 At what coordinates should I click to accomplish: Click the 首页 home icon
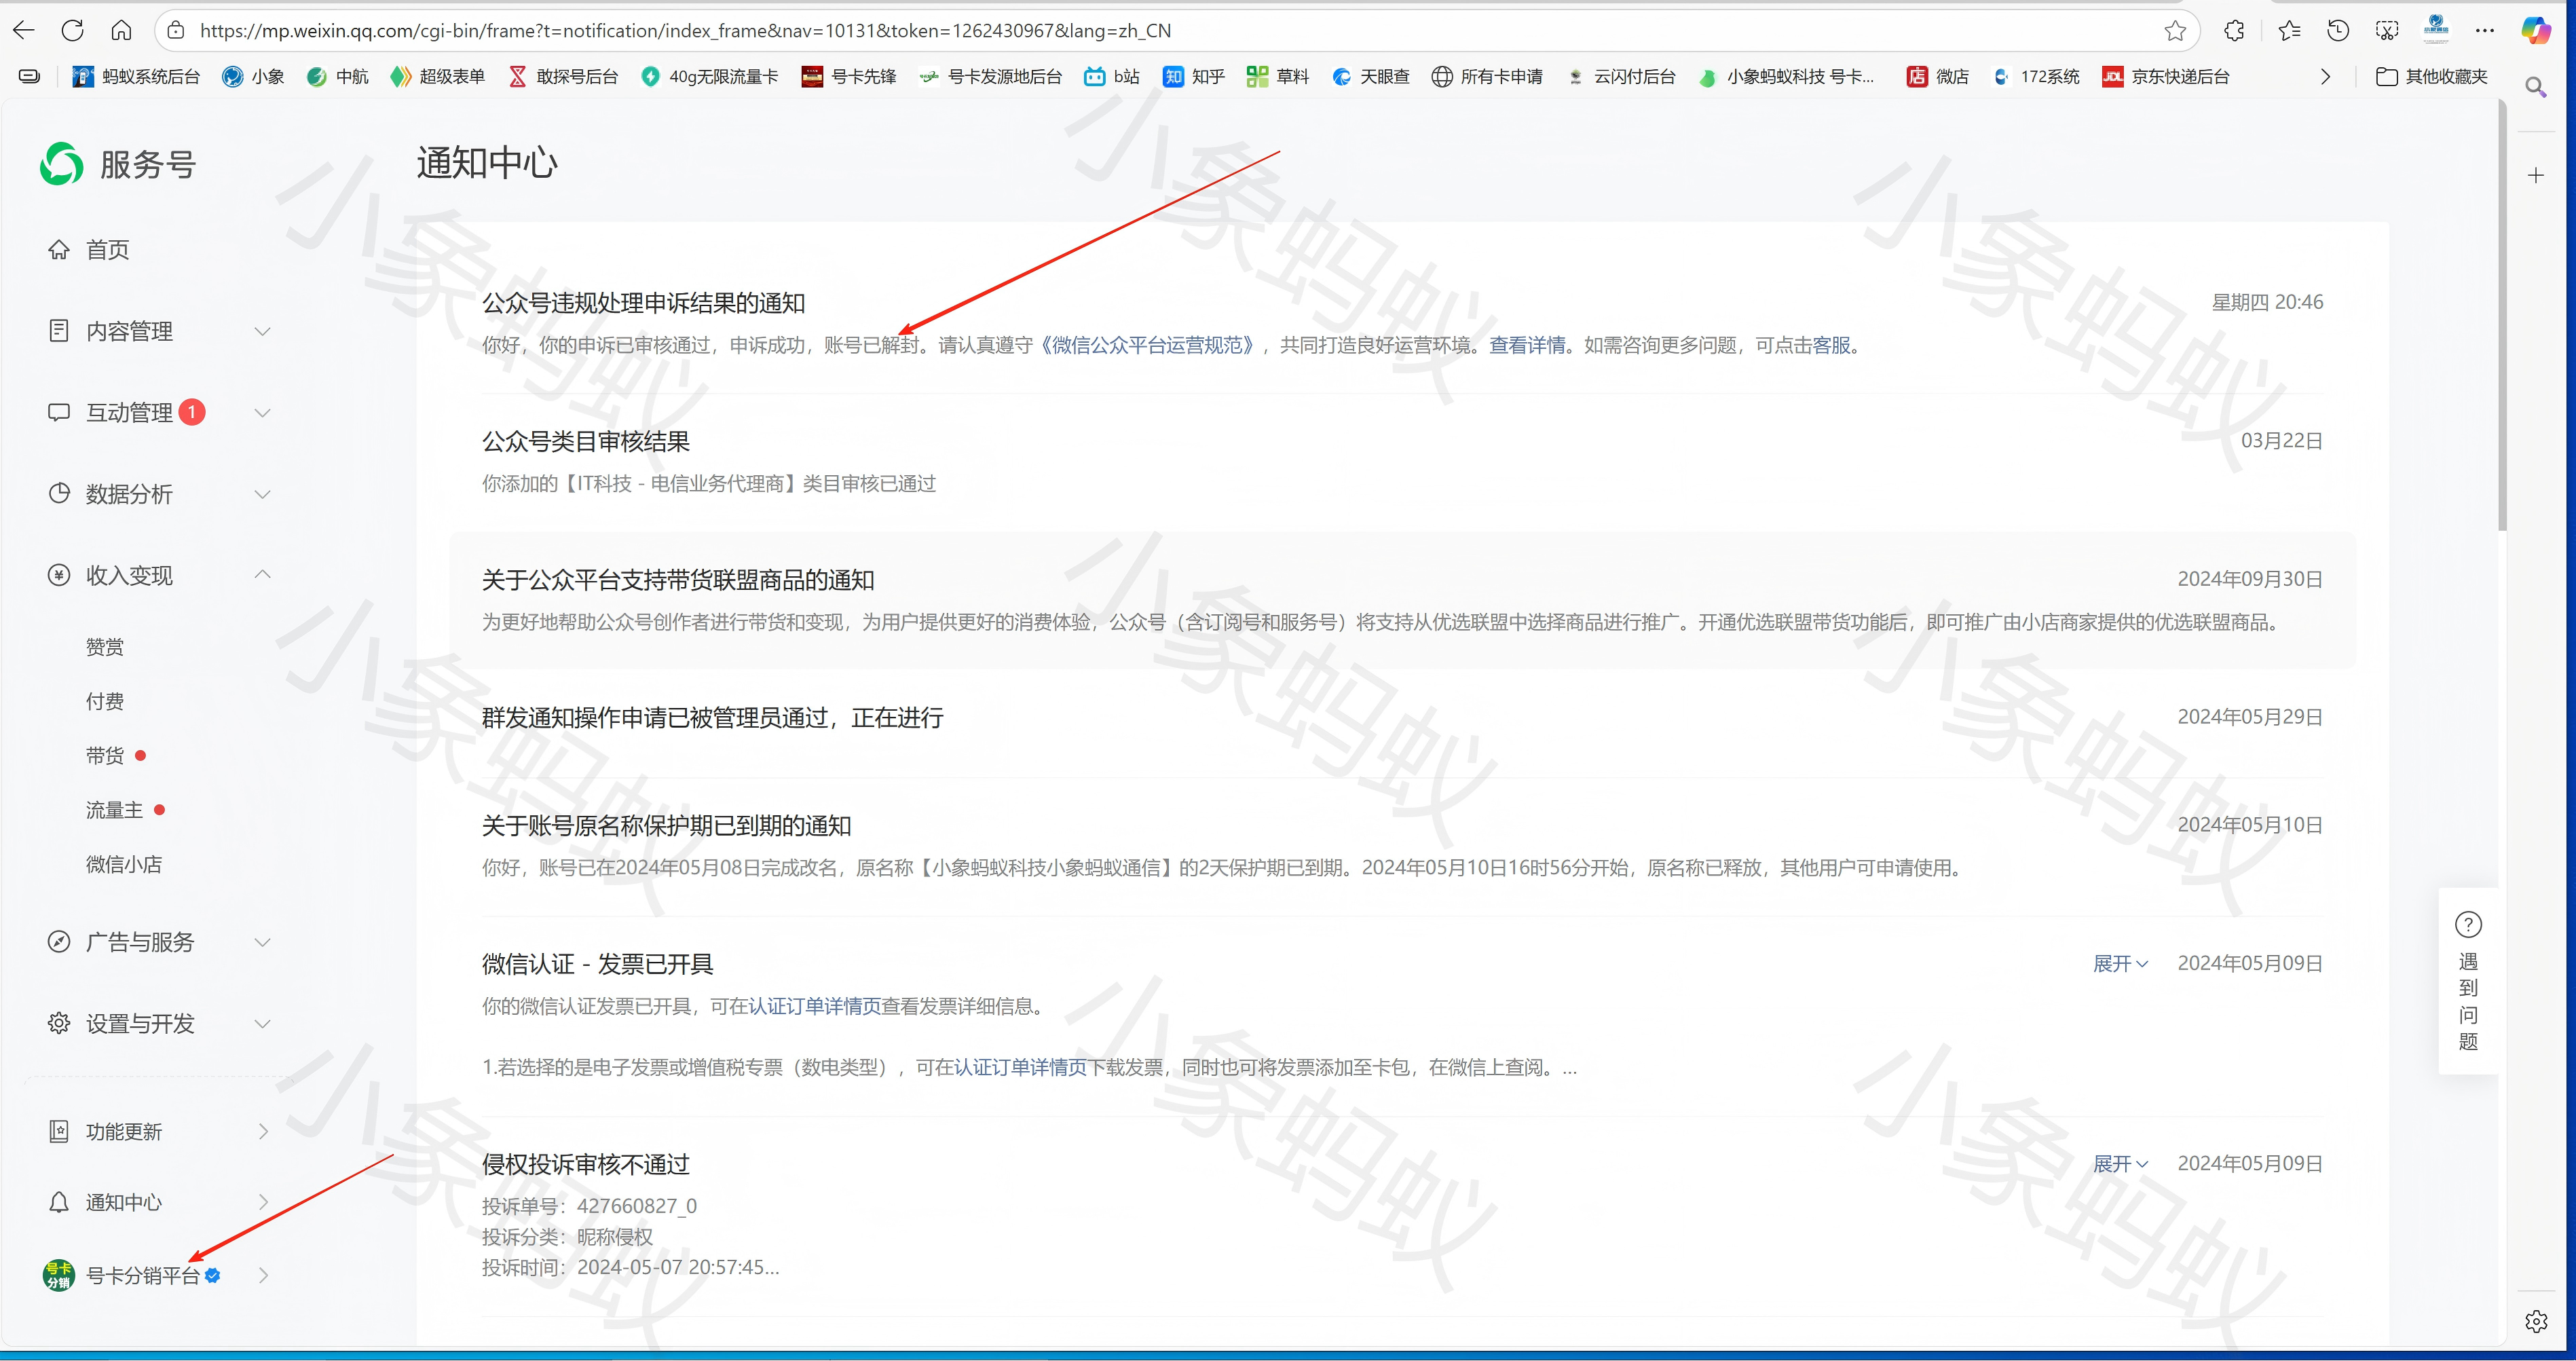pyautogui.click(x=59, y=249)
